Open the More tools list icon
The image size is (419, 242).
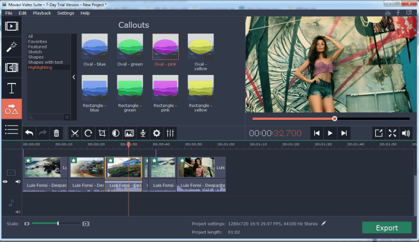point(11,130)
